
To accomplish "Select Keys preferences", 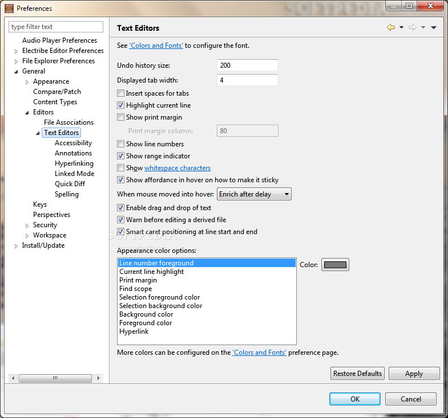I will pyautogui.click(x=40, y=204).
